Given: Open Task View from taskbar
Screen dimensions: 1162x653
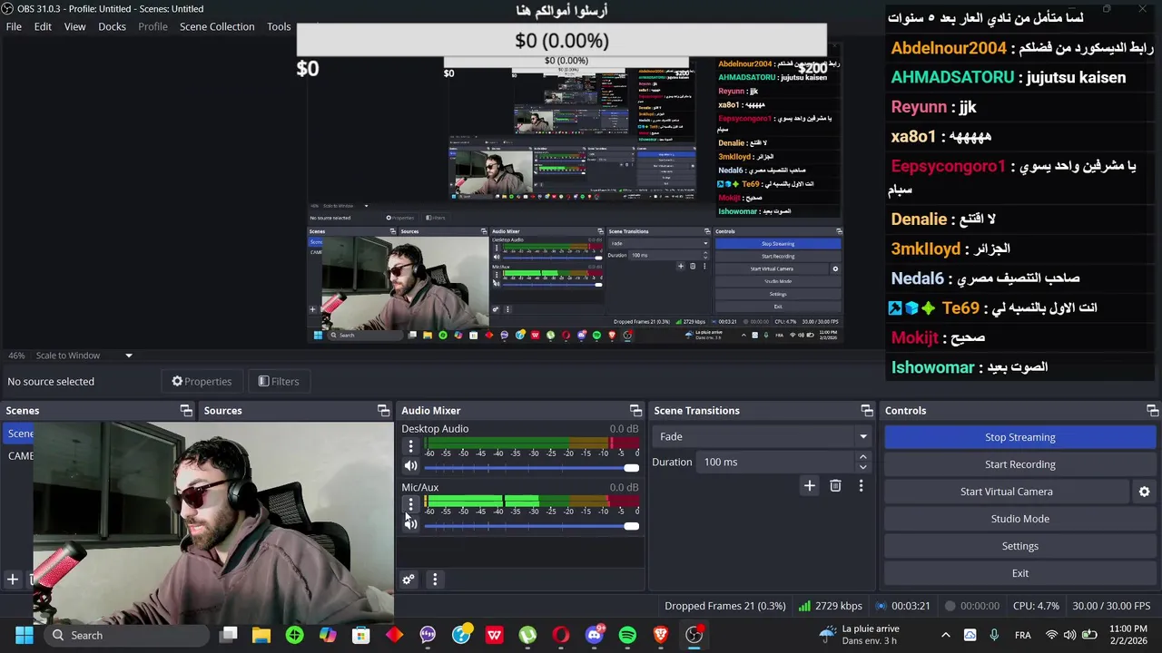Looking at the screenshot, I should coord(229,635).
